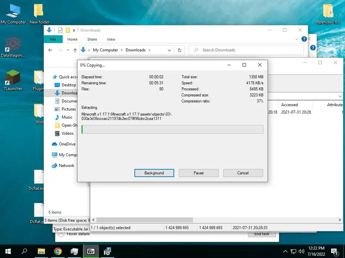Click the date 7/16/2022 in taskbar
The width and height of the screenshot is (345, 258).
[316, 255]
